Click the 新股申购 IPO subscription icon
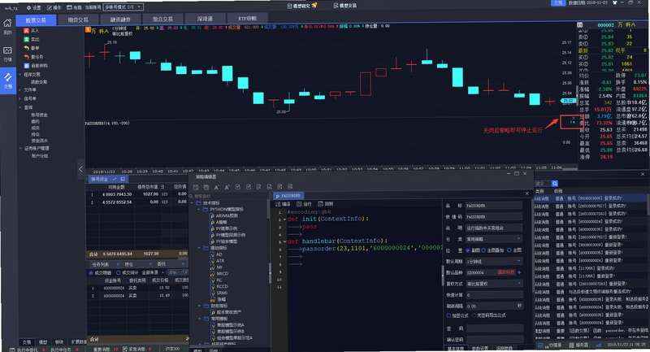 point(27,66)
